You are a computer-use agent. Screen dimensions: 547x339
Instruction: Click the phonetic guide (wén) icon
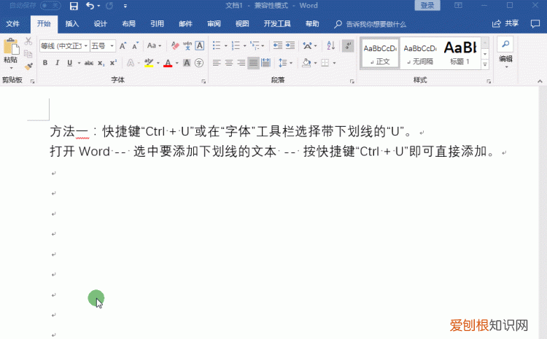click(187, 46)
